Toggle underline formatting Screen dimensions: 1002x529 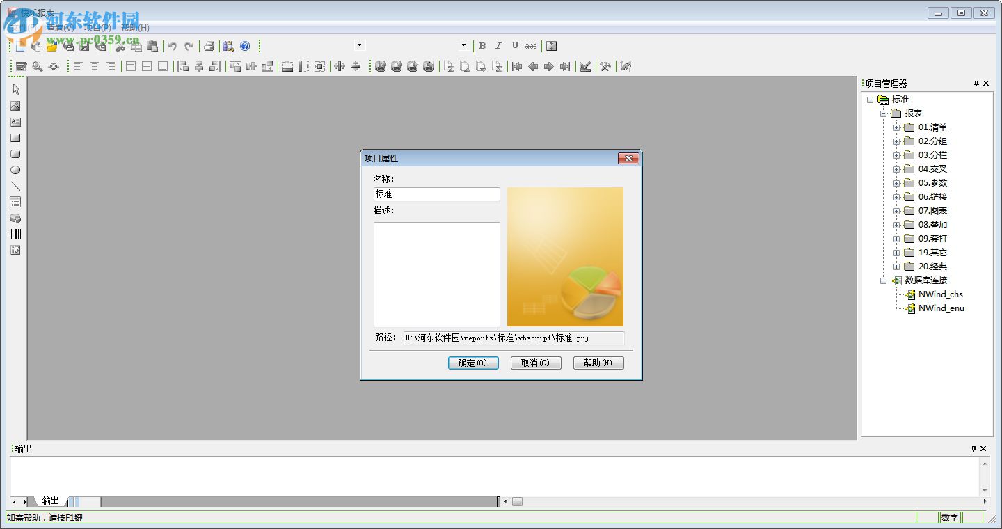pos(514,45)
